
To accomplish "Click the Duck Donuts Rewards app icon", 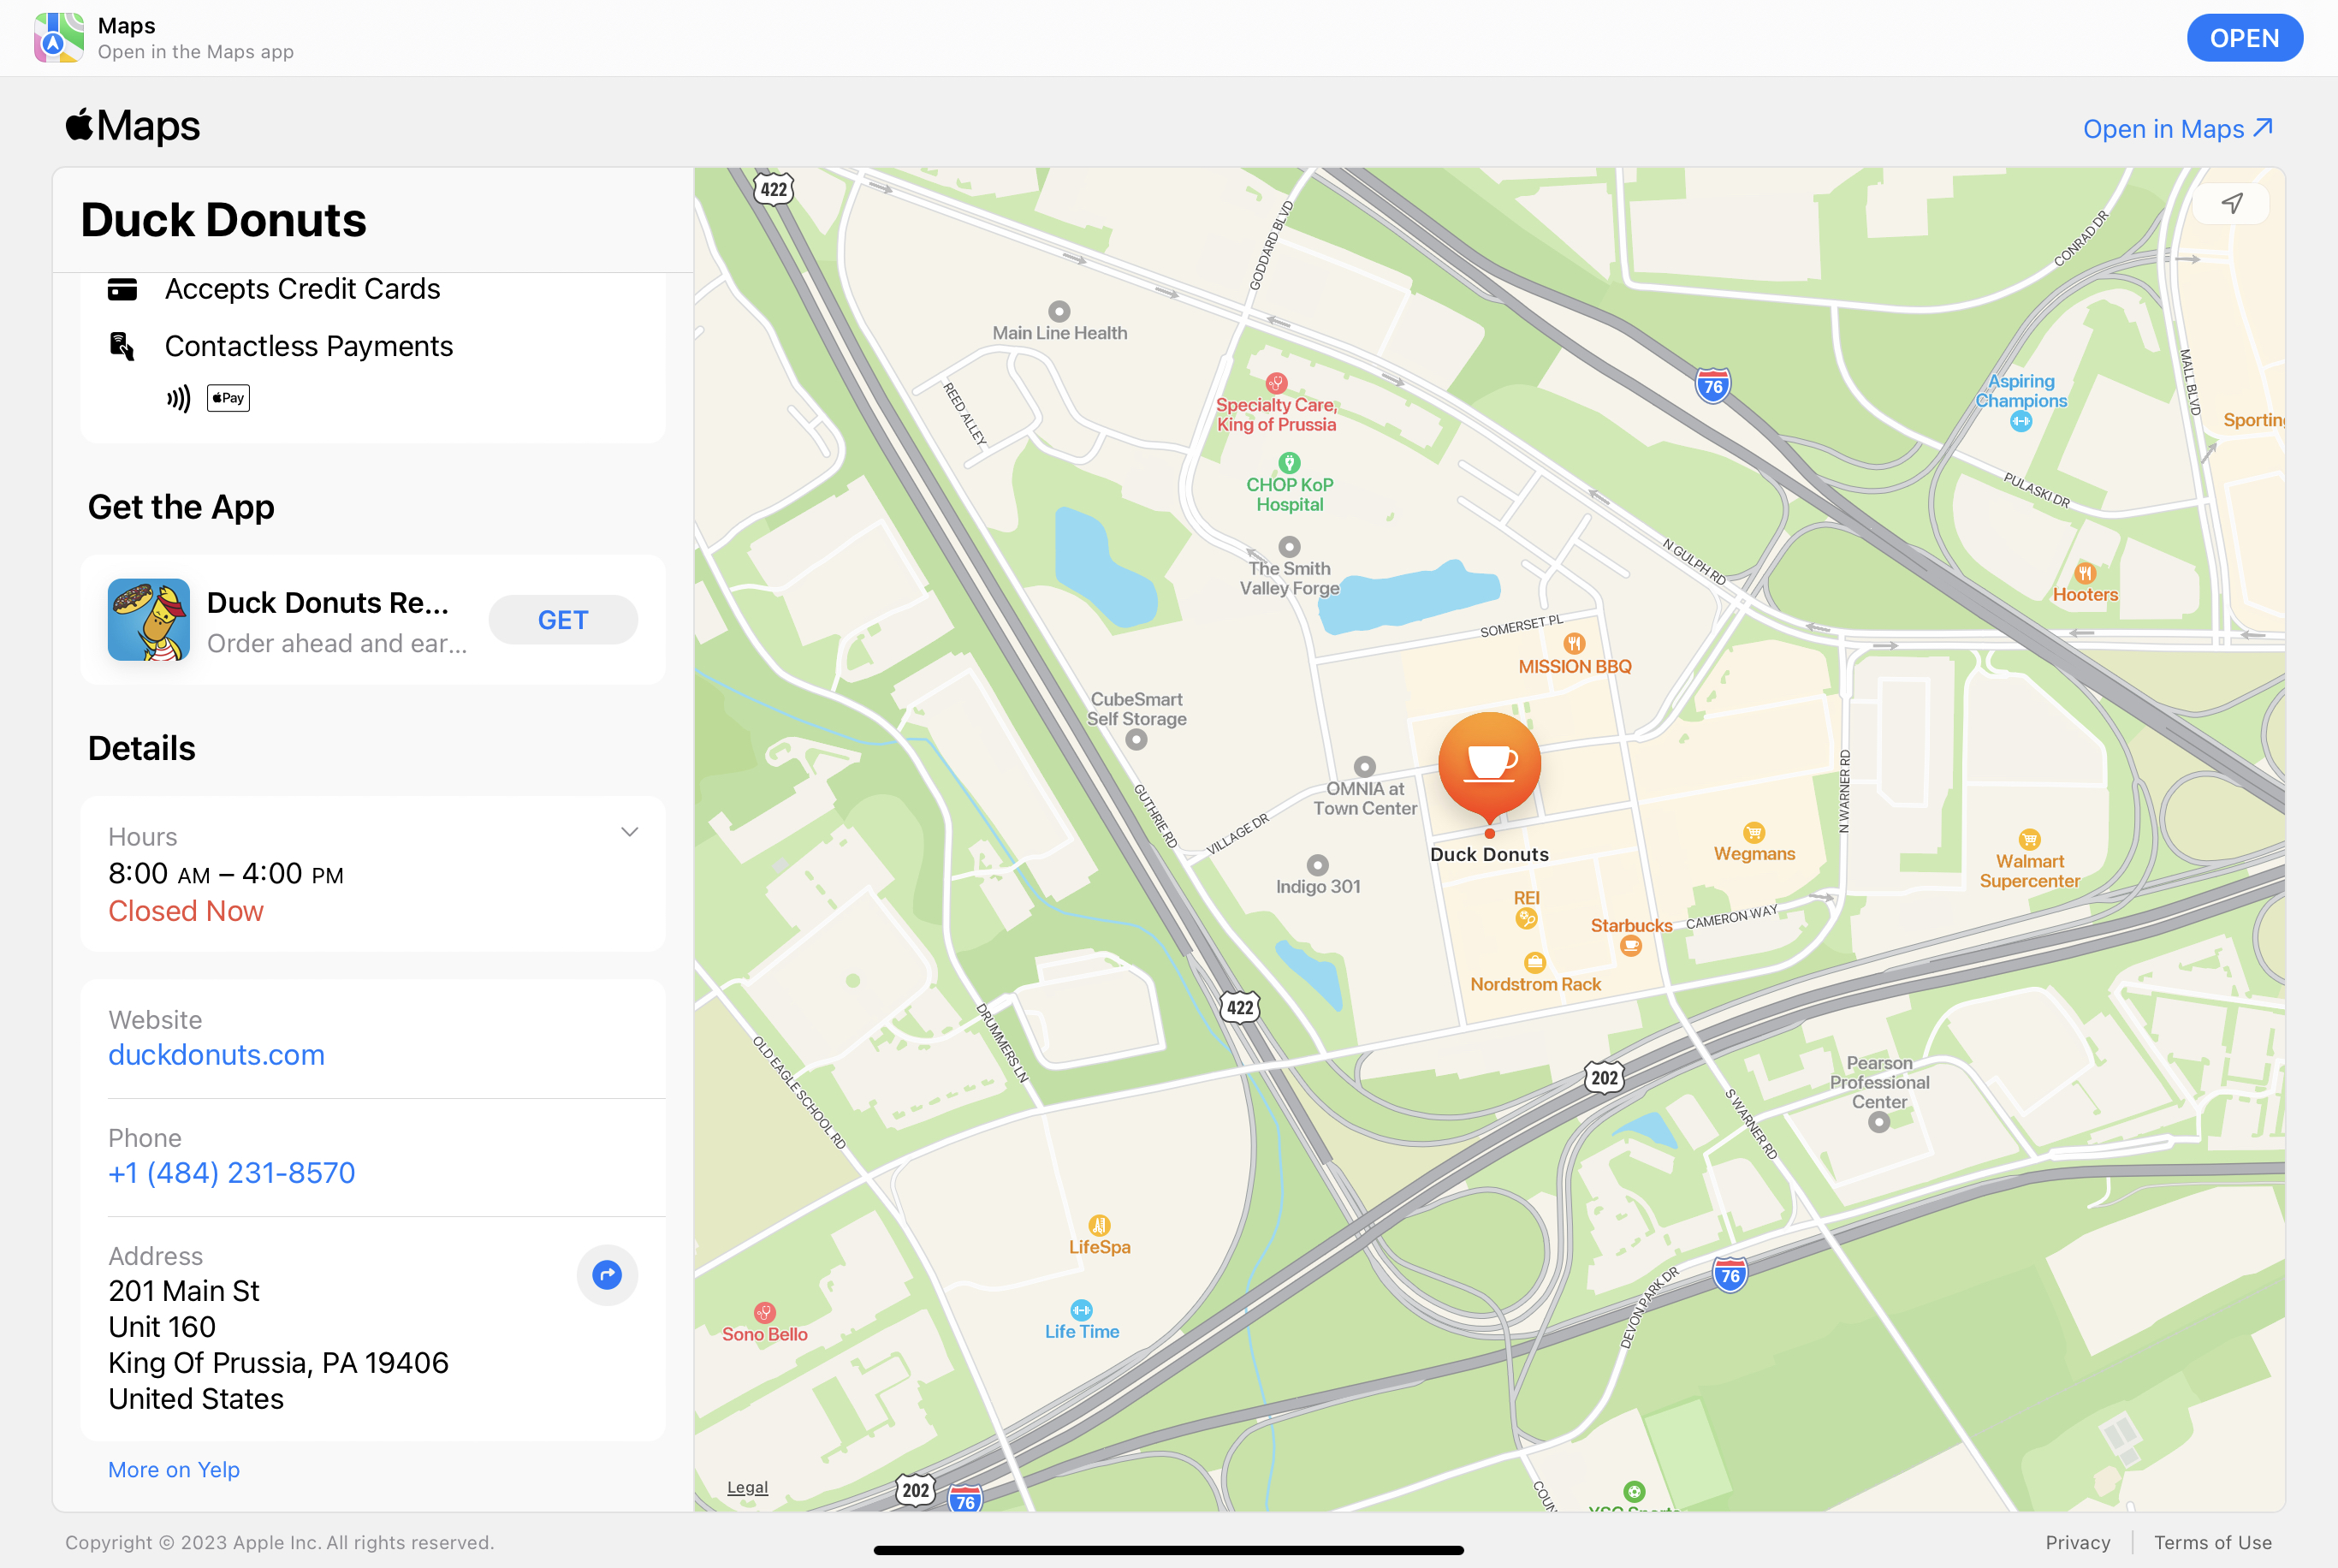I will (x=149, y=620).
